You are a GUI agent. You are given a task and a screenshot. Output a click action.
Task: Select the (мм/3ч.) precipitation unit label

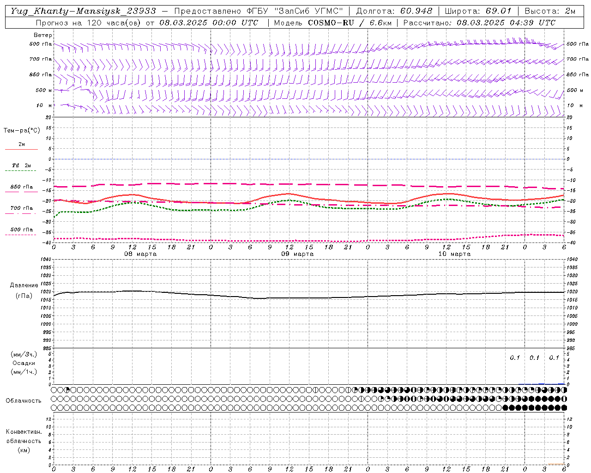click(x=24, y=354)
